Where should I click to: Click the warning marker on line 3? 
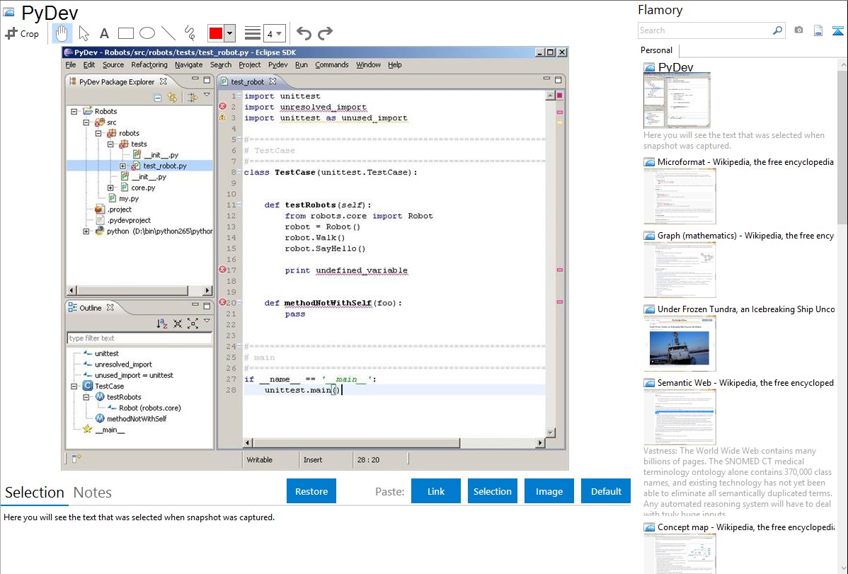point(222,117)
